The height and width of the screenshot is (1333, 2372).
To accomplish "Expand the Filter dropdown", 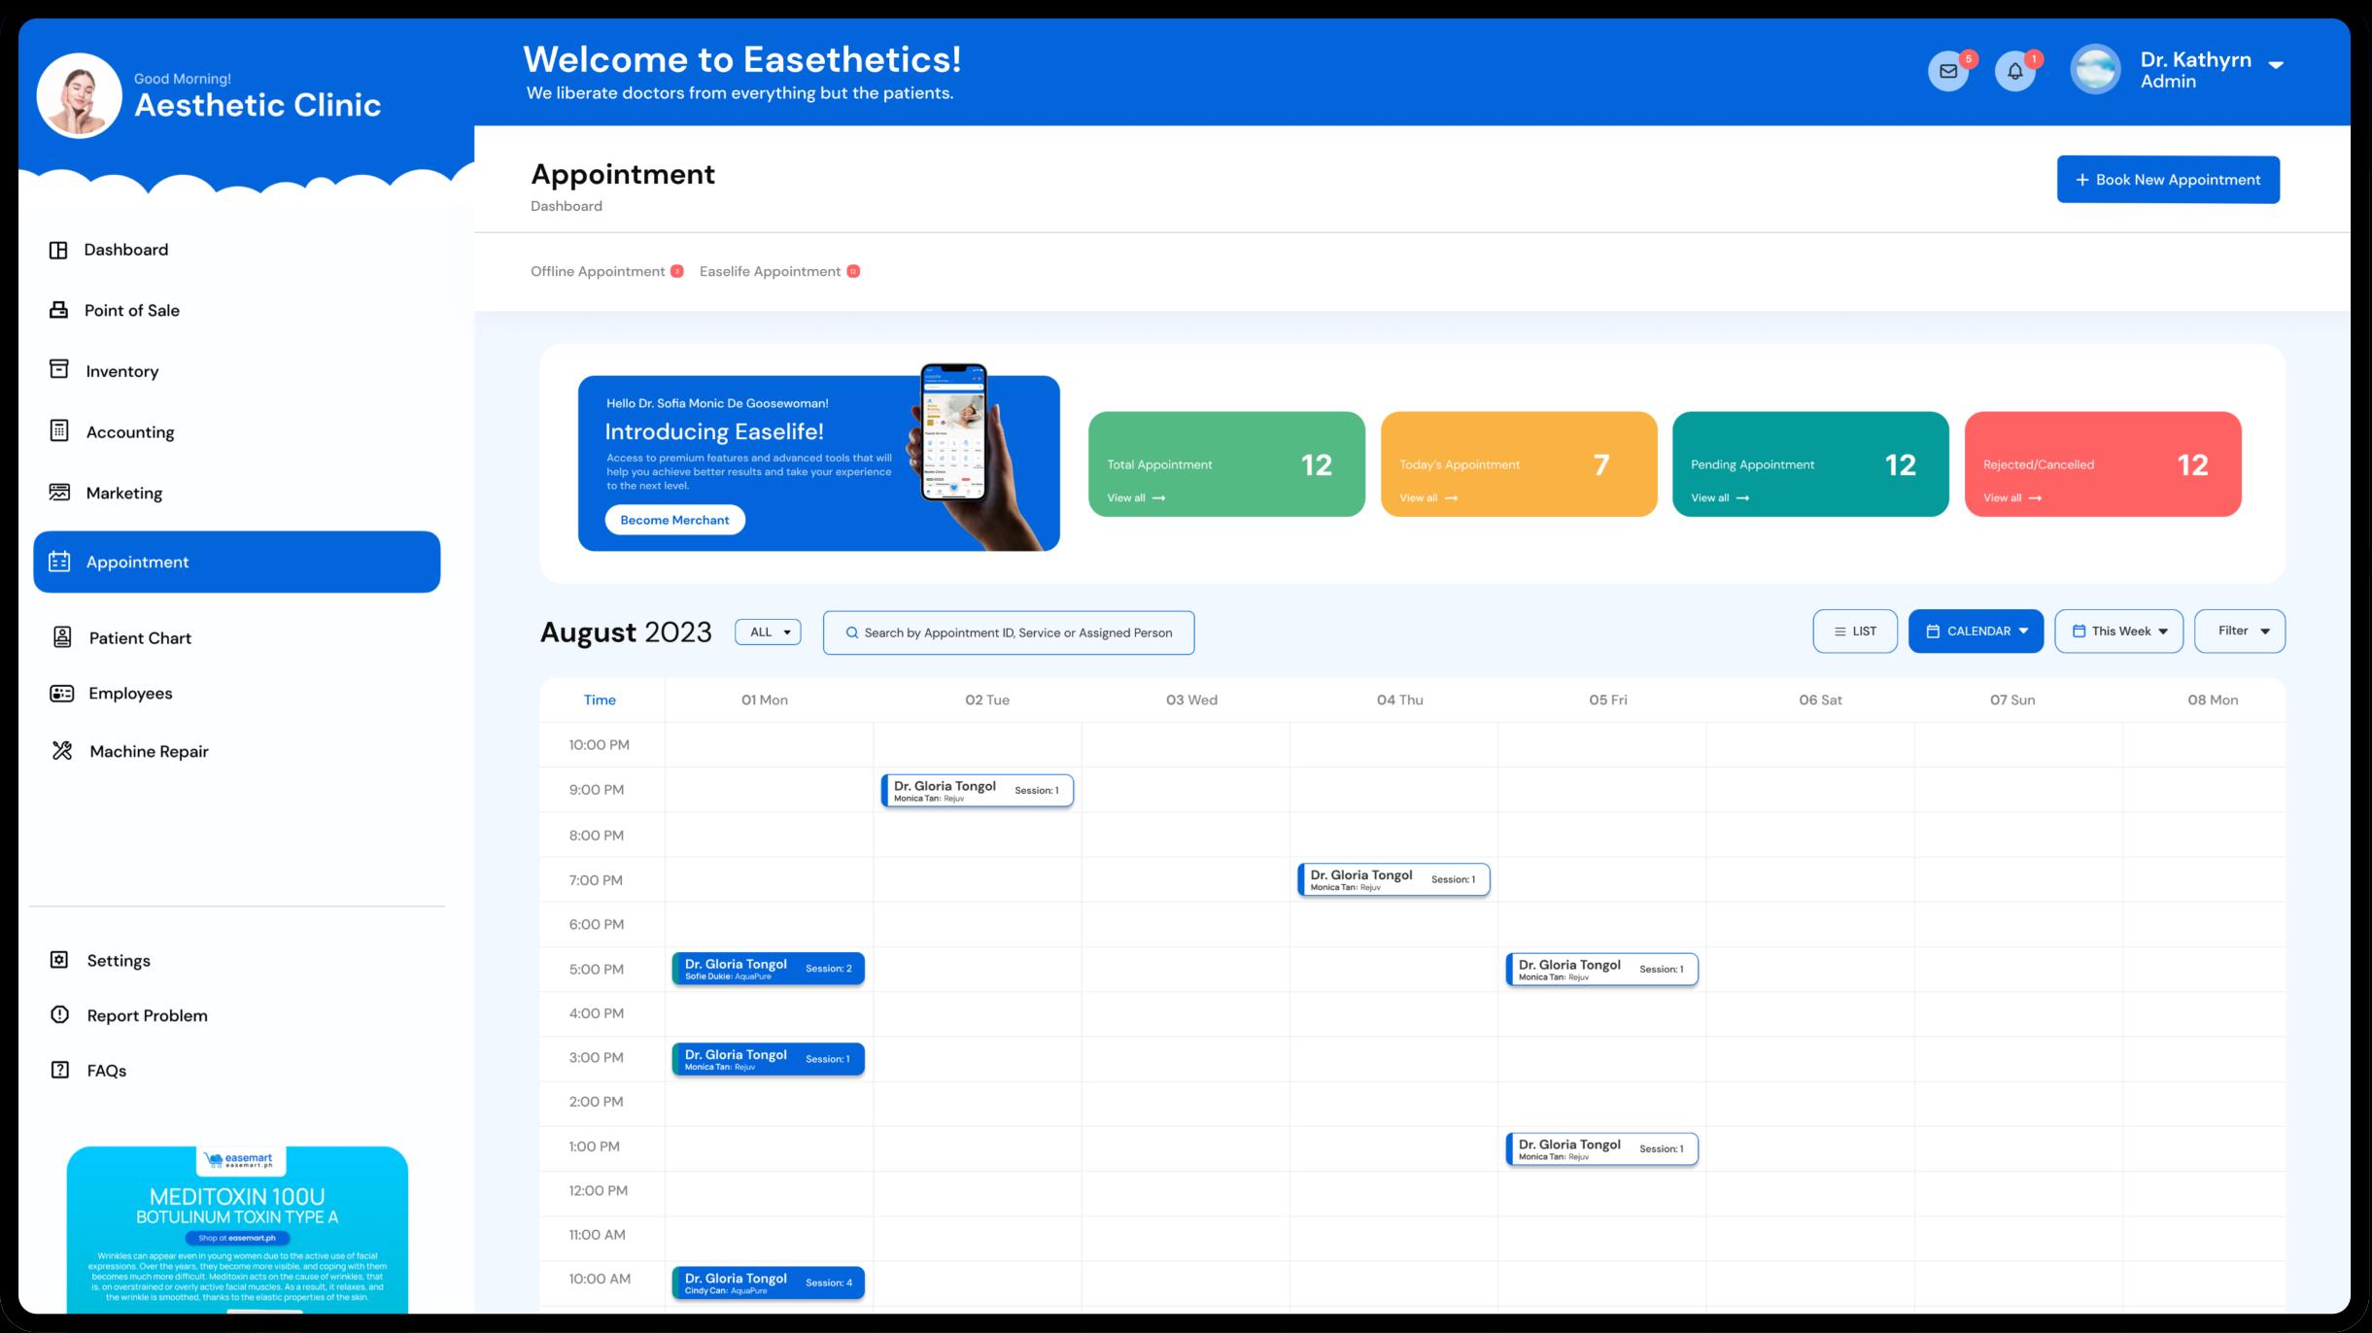I will click(2239, 632).
